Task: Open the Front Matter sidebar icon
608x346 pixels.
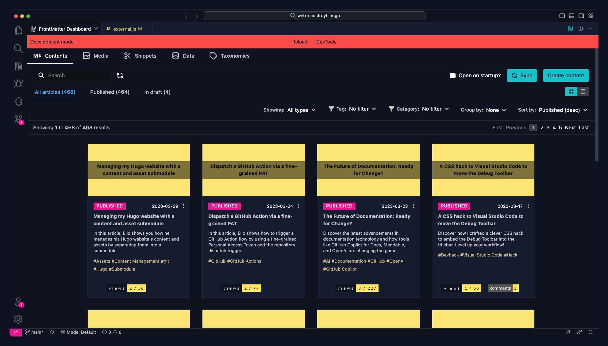Action: [18, 67]
